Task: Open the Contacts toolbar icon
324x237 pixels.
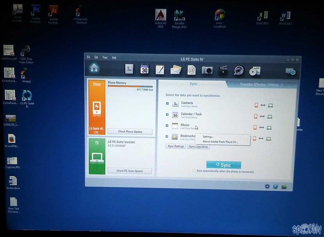Action: 129,69
